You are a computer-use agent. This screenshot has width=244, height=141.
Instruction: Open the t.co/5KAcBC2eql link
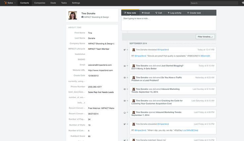click(x=190, y=130)
